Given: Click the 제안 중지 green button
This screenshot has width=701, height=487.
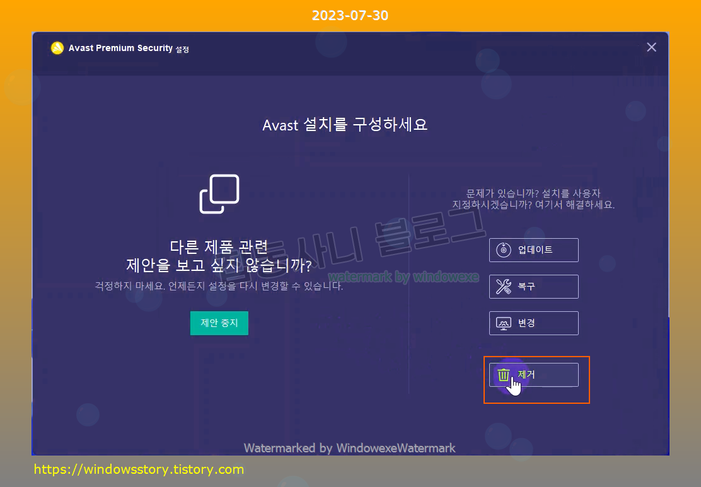Looking at the screenshot, I should point(219,323).
